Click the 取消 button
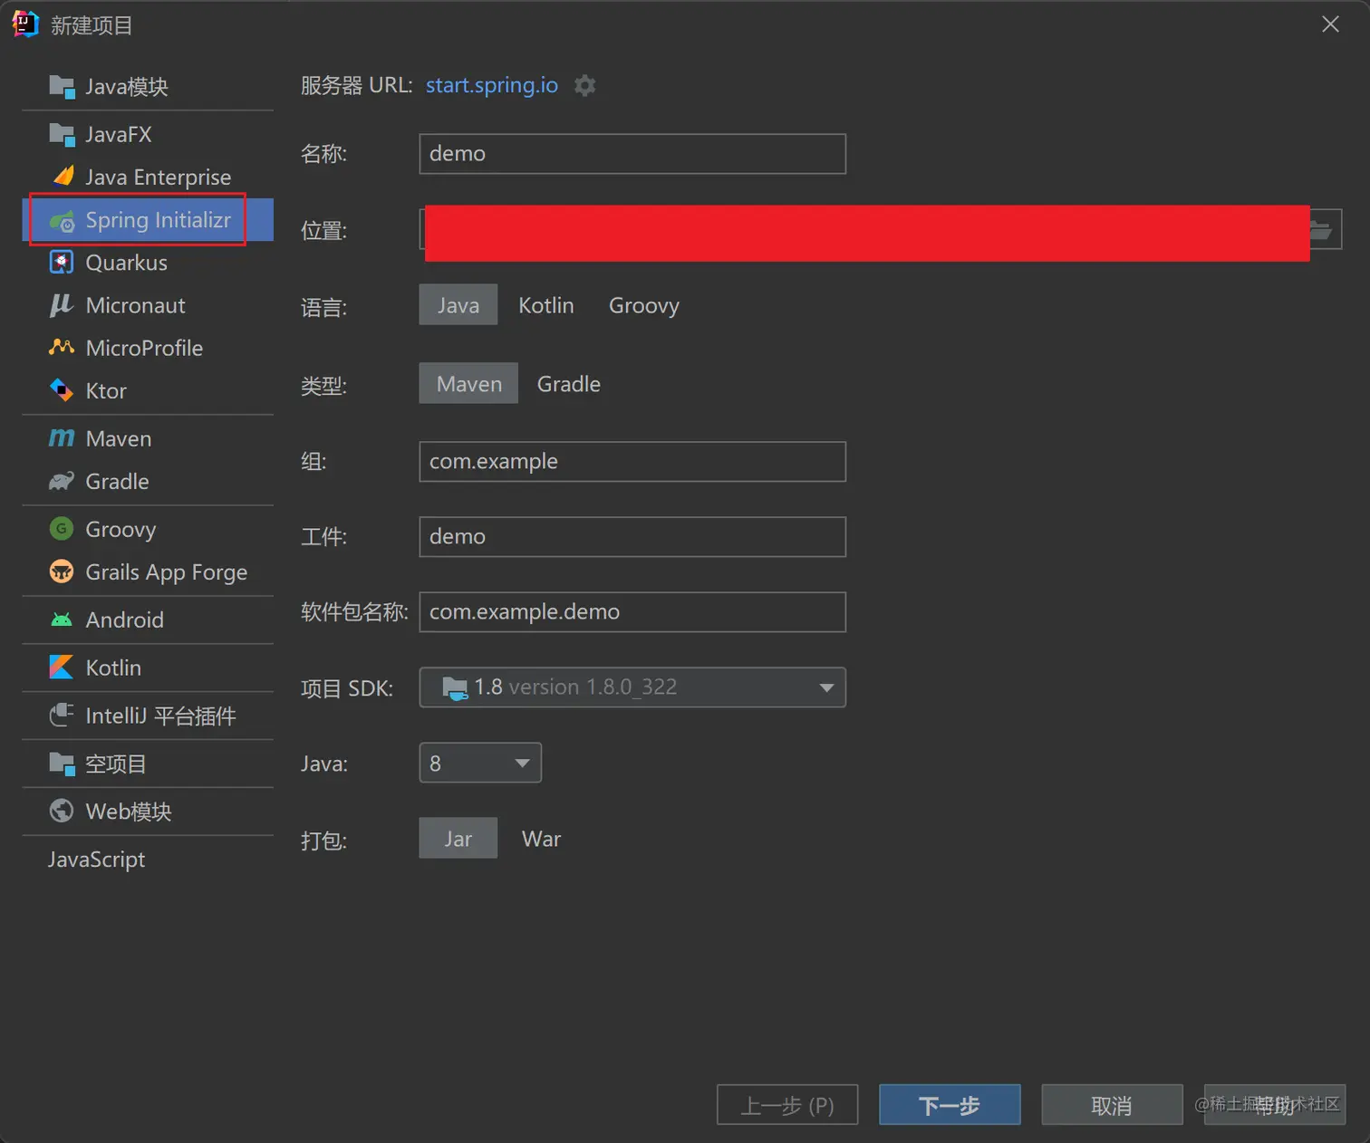 pyautogui.click(x=1112, y=1105)
